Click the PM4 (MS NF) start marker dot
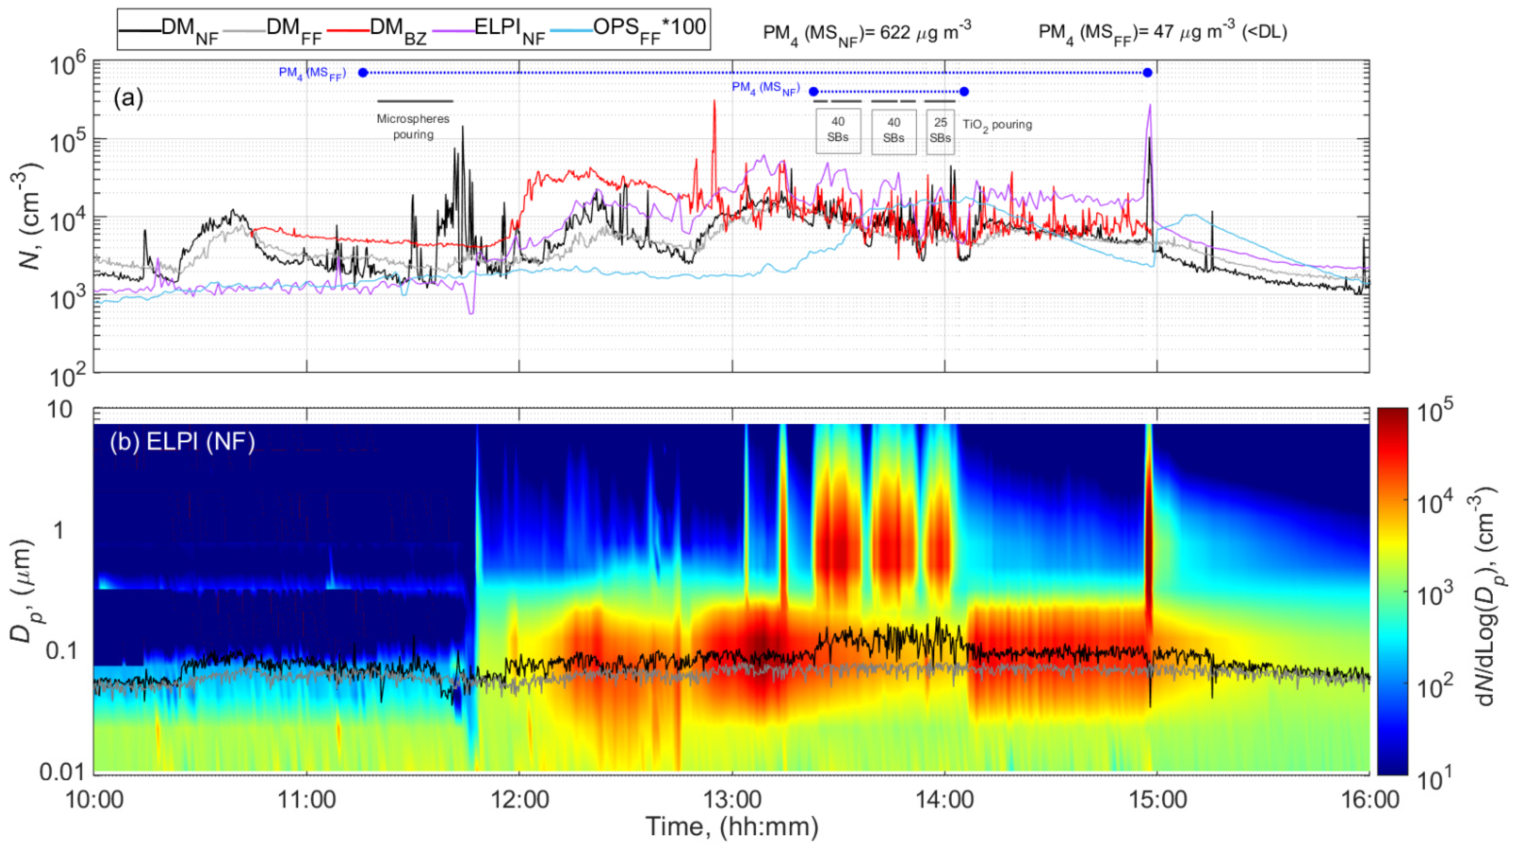The image size is (1513, 846). tap(813, 92)
